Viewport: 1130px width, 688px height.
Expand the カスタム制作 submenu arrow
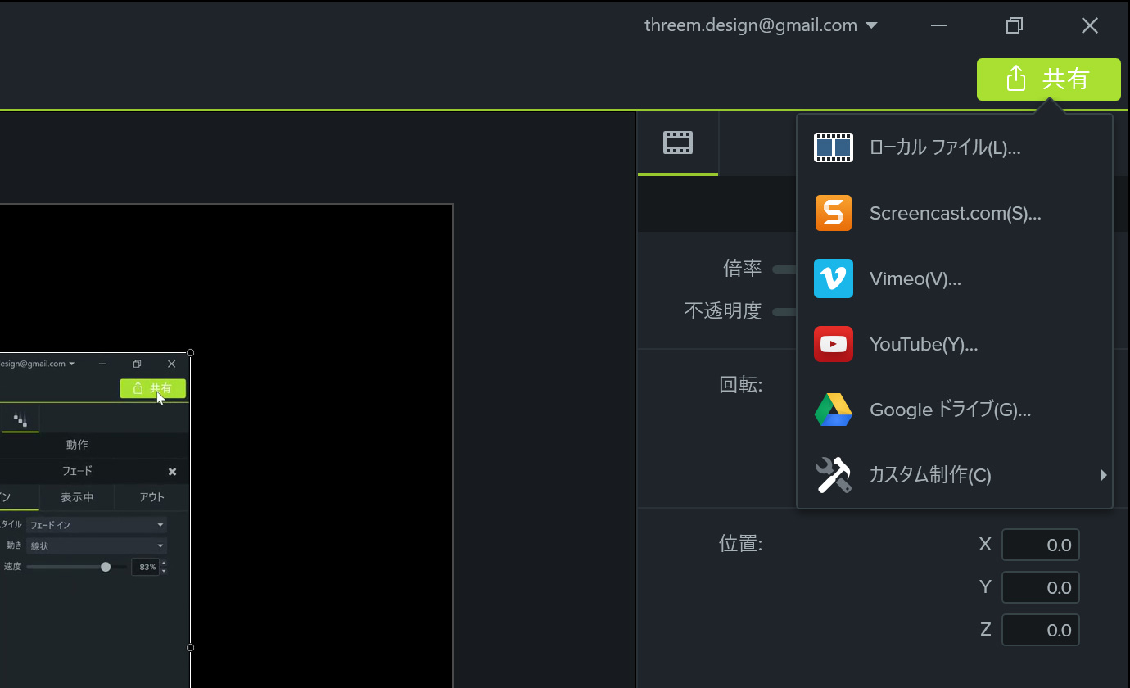pyautogui.click(x=1103, y=475)
